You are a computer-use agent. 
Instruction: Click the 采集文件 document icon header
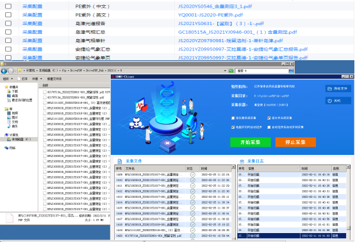pyautogui.click(x=120, y=161)
